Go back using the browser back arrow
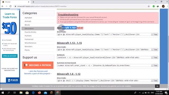This screenshot has width=169, height=95. [x=2, y=6]
